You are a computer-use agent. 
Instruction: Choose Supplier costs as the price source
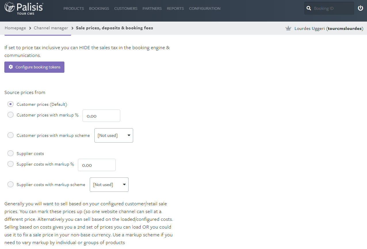(x=10, y=153)
